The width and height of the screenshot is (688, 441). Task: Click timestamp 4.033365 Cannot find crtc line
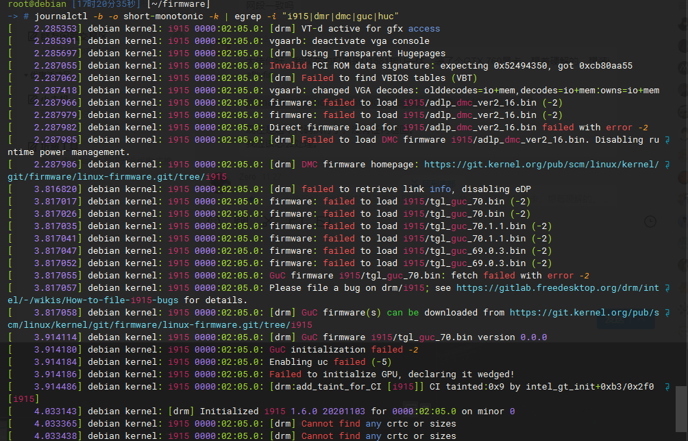[x=56, y=423]
